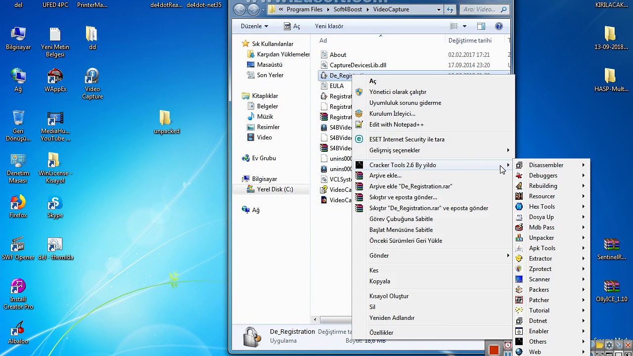Click the WinRAR icon beside Arşive ekle...
633x356 pixels.
pyautogui.click(x=359, y=176)
